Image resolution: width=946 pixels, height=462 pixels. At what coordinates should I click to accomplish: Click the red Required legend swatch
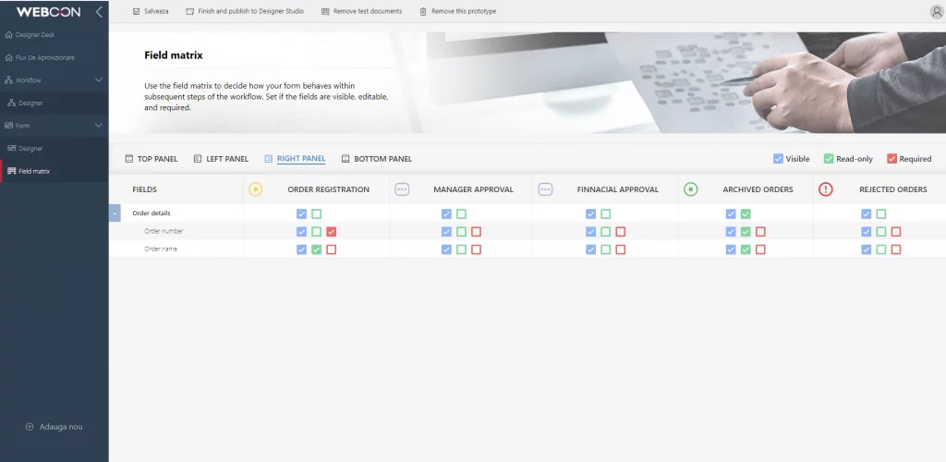(x=892, y=159)
